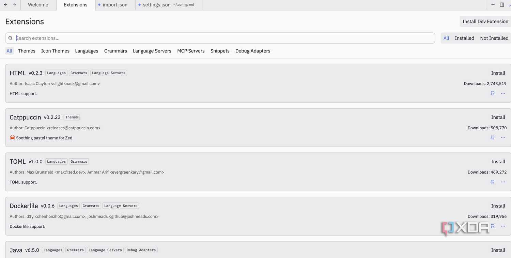This screenshot has height=258, width=511.
Task: Focus the Search extensions field
Action: (220, 38)
